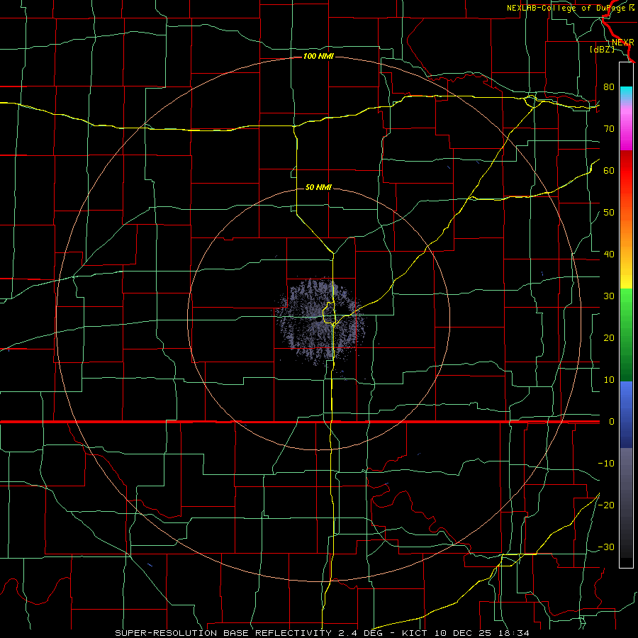Click the cyan band atop the color bar
638x638 pixels.
(x=626, y=94)
